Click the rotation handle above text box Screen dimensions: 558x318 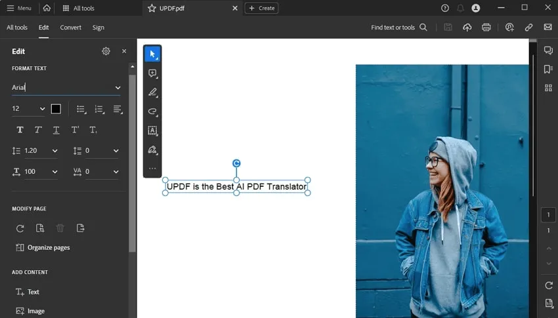click(236, 163)
